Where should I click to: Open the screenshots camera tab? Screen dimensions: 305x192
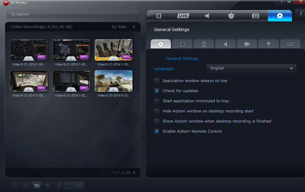point(255,16)
